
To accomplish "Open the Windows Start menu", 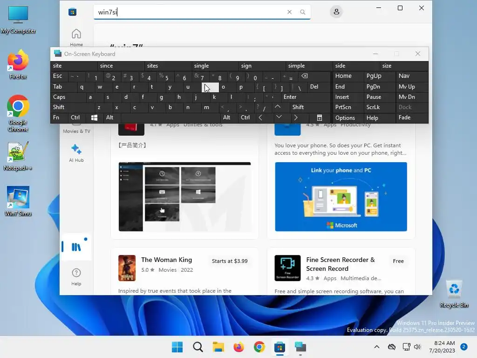I will tap(177, 347).
